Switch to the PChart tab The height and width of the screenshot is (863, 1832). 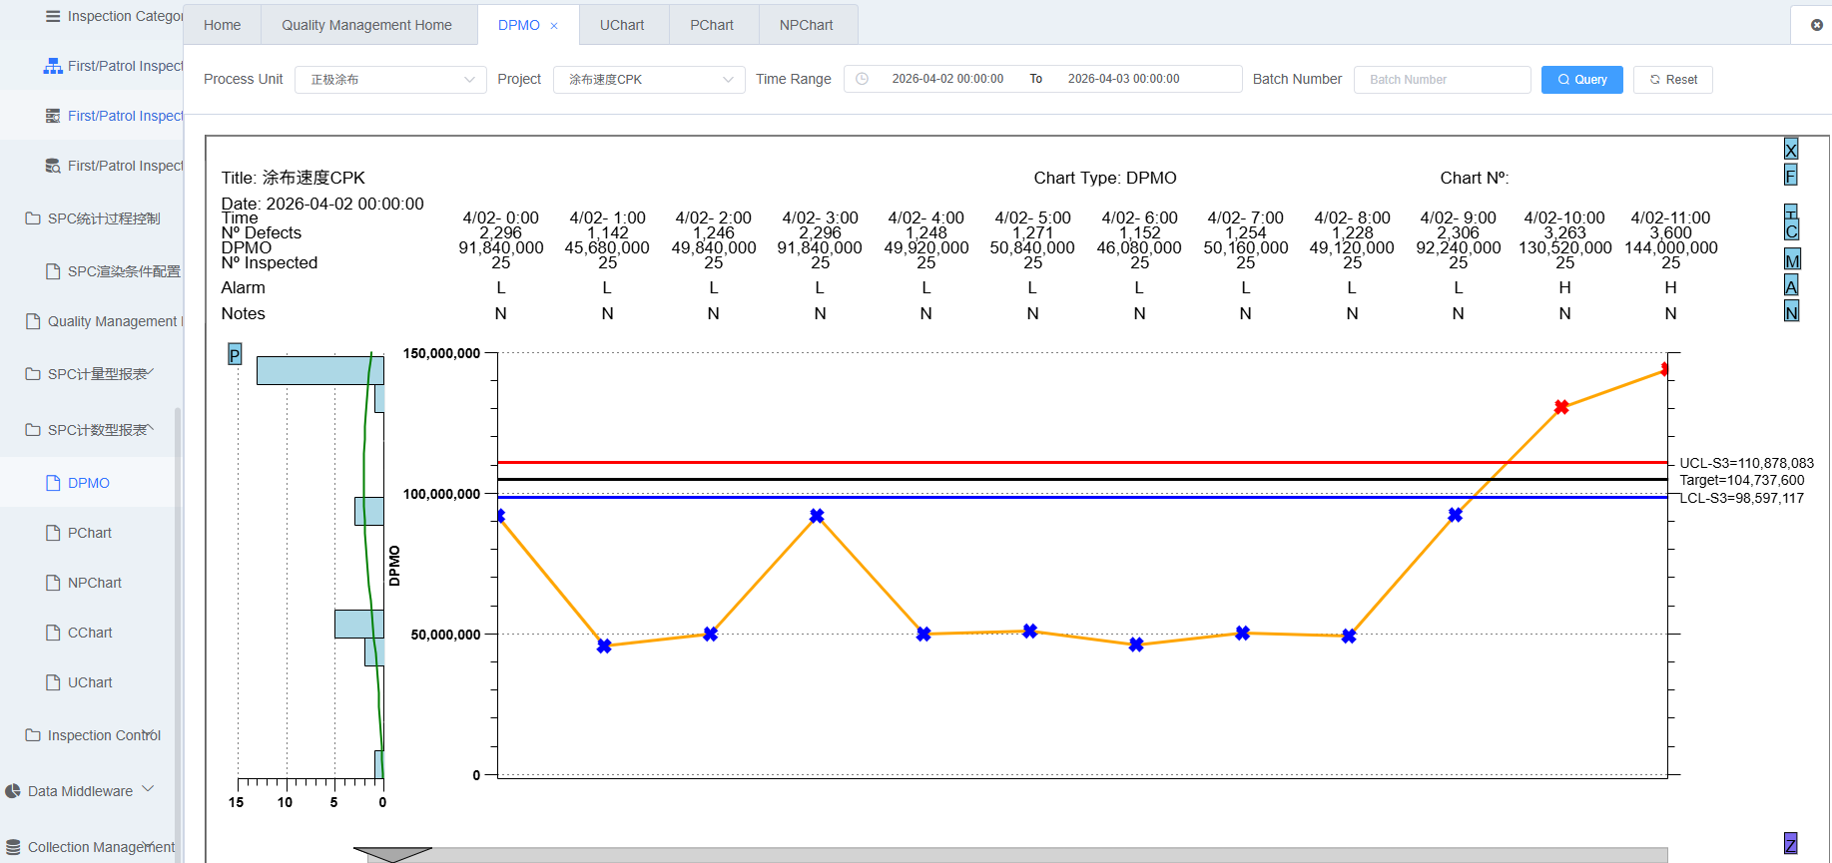[712, 25]
